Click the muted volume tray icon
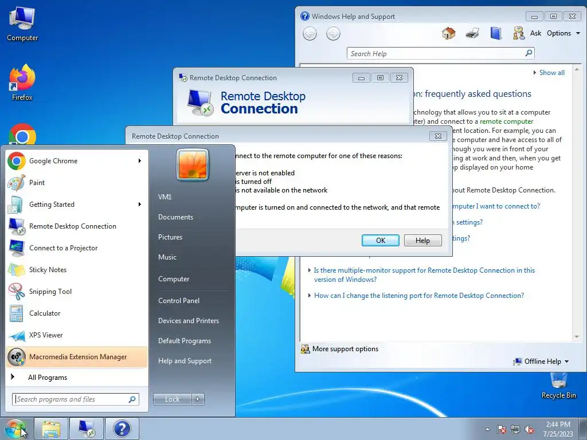 (529, 430)
